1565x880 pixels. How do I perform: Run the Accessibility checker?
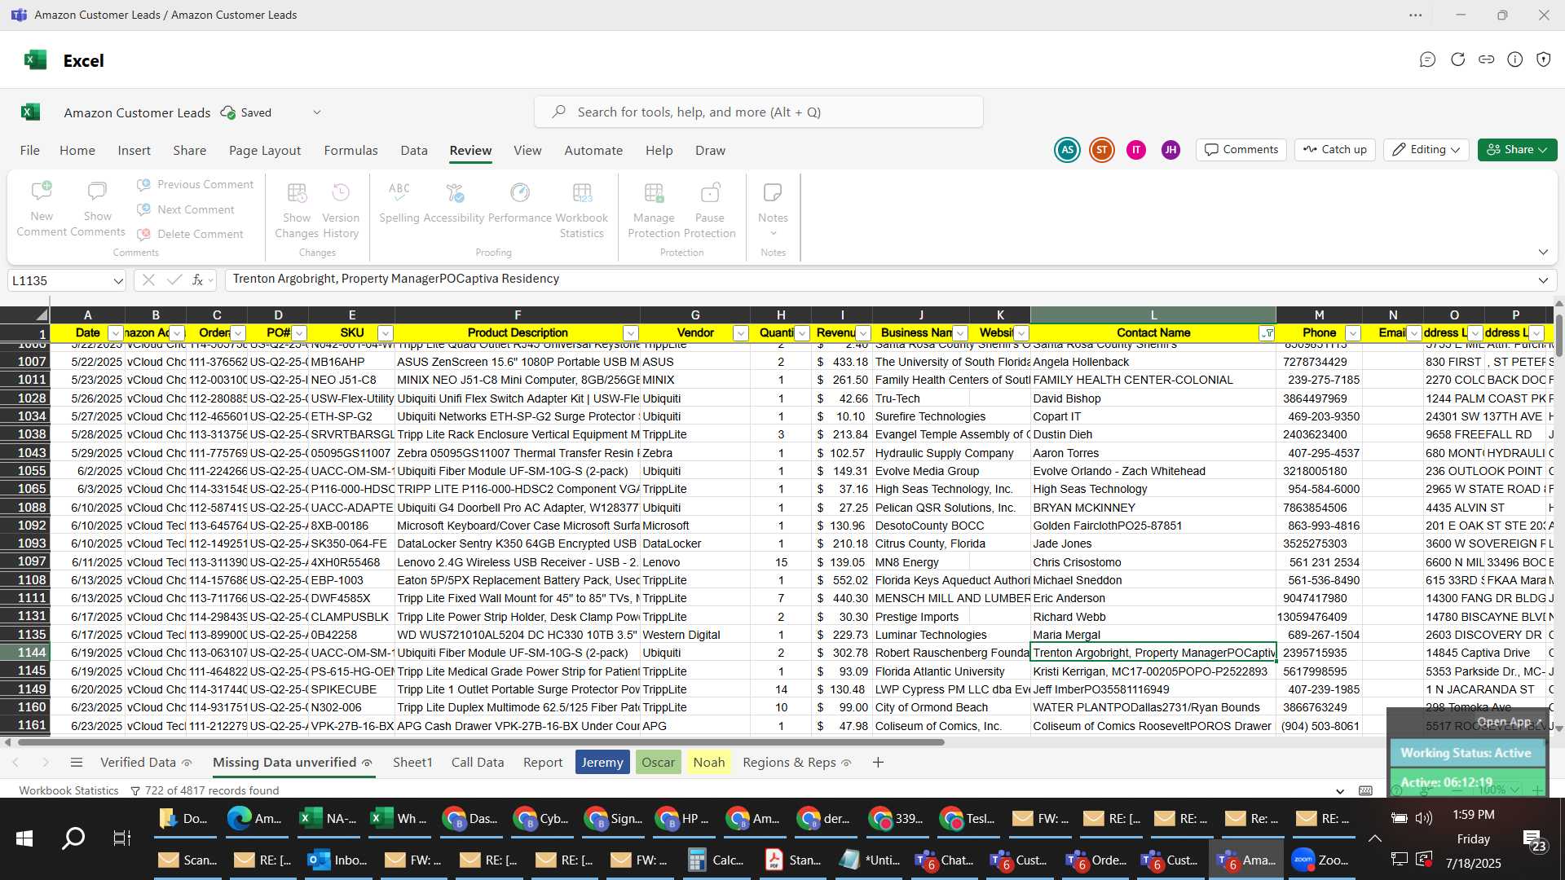point(454,202)
